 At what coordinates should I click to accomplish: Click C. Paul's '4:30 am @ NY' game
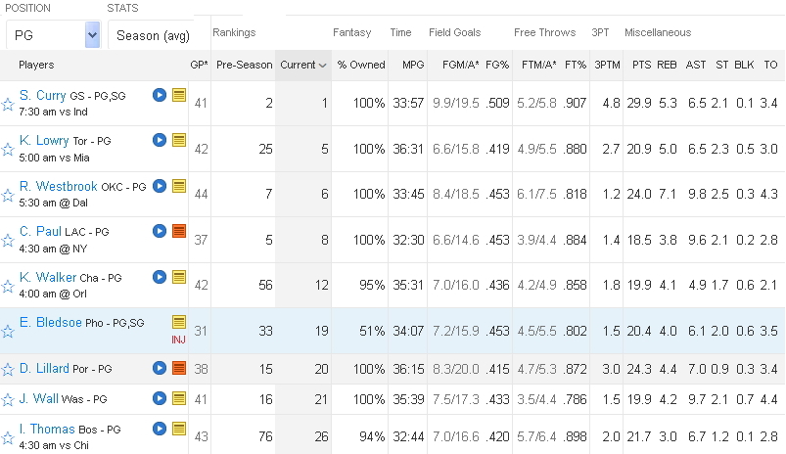coord(53,249)
